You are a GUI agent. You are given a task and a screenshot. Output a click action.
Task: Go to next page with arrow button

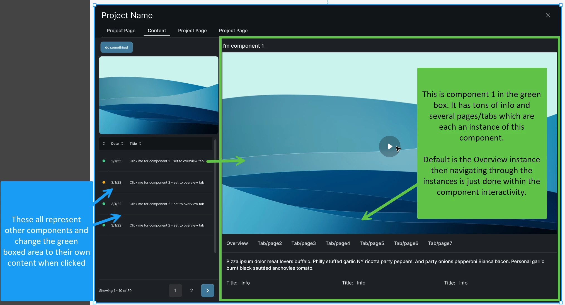[x=207, y=291]
